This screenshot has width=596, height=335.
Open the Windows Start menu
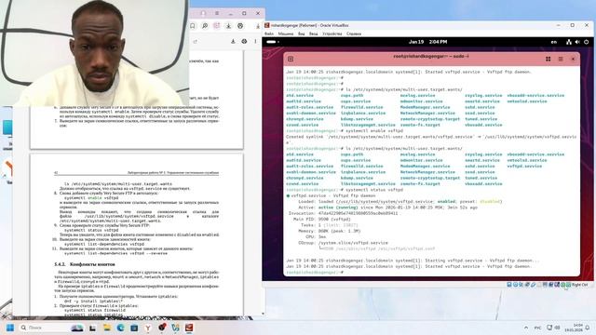pyautogui.click(x=10, y=328)
